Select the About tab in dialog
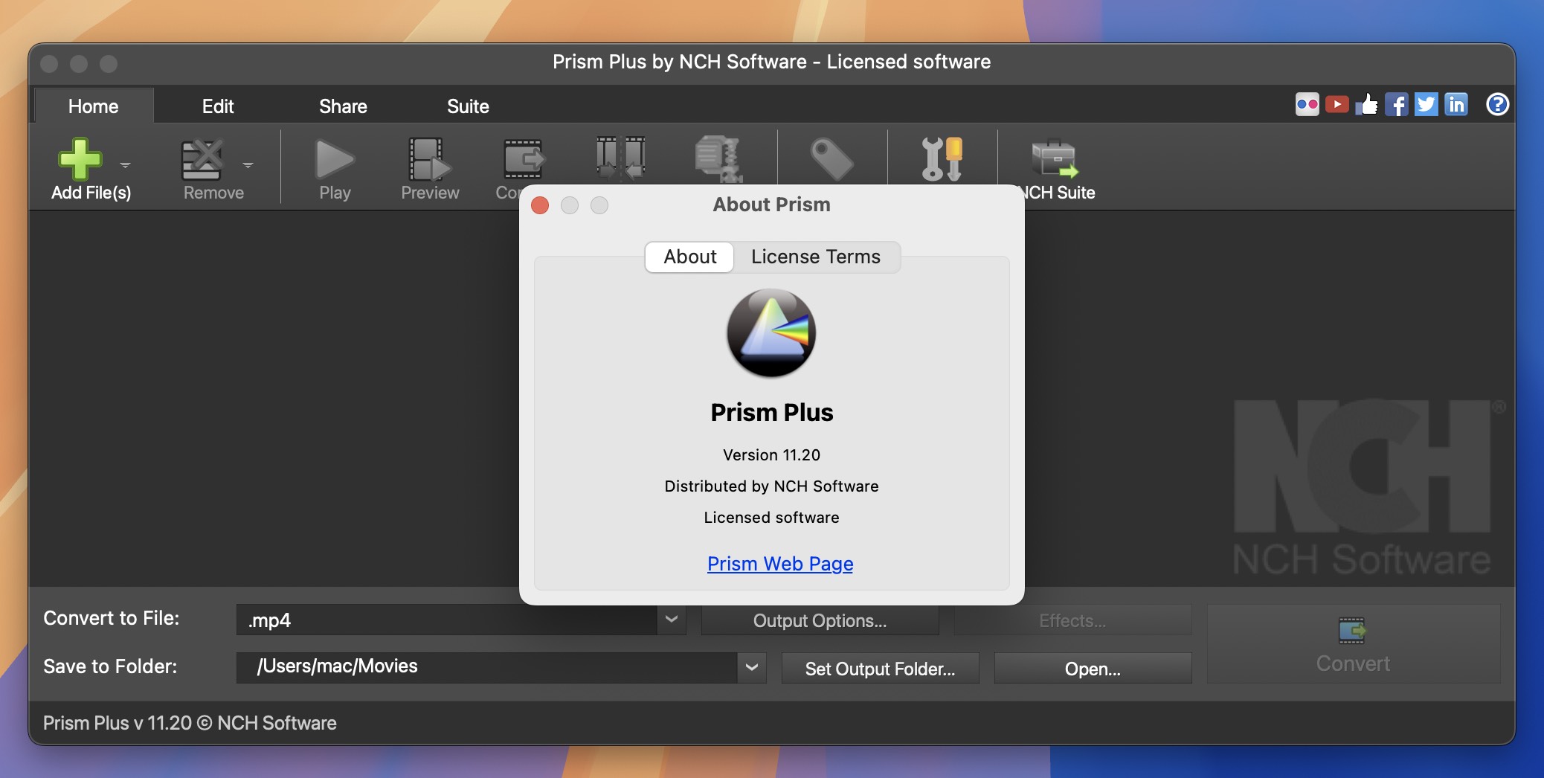Viewport: 1544px width, 778px height. pos(689,257)
